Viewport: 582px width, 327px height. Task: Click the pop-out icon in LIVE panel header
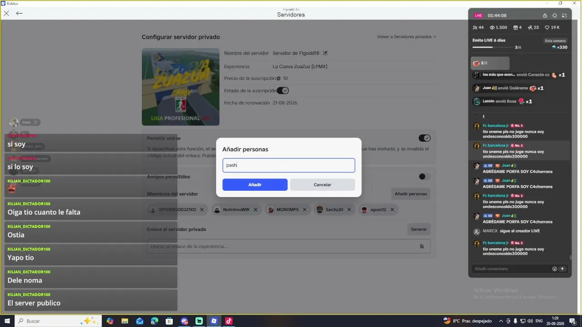click(x=564, y=15)
